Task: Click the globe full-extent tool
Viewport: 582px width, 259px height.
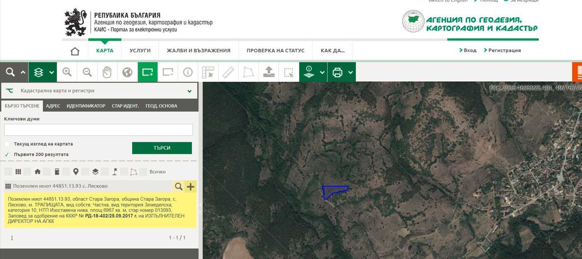Action: [127, 72]
